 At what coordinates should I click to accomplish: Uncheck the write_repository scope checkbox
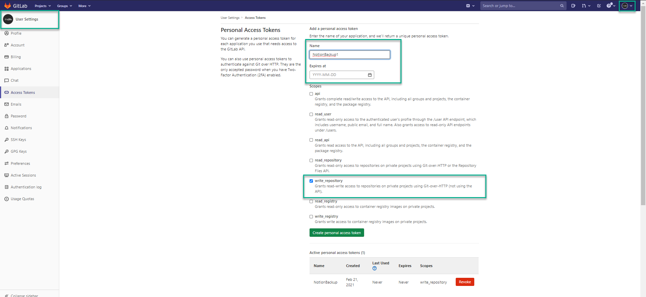coord(311,181)
